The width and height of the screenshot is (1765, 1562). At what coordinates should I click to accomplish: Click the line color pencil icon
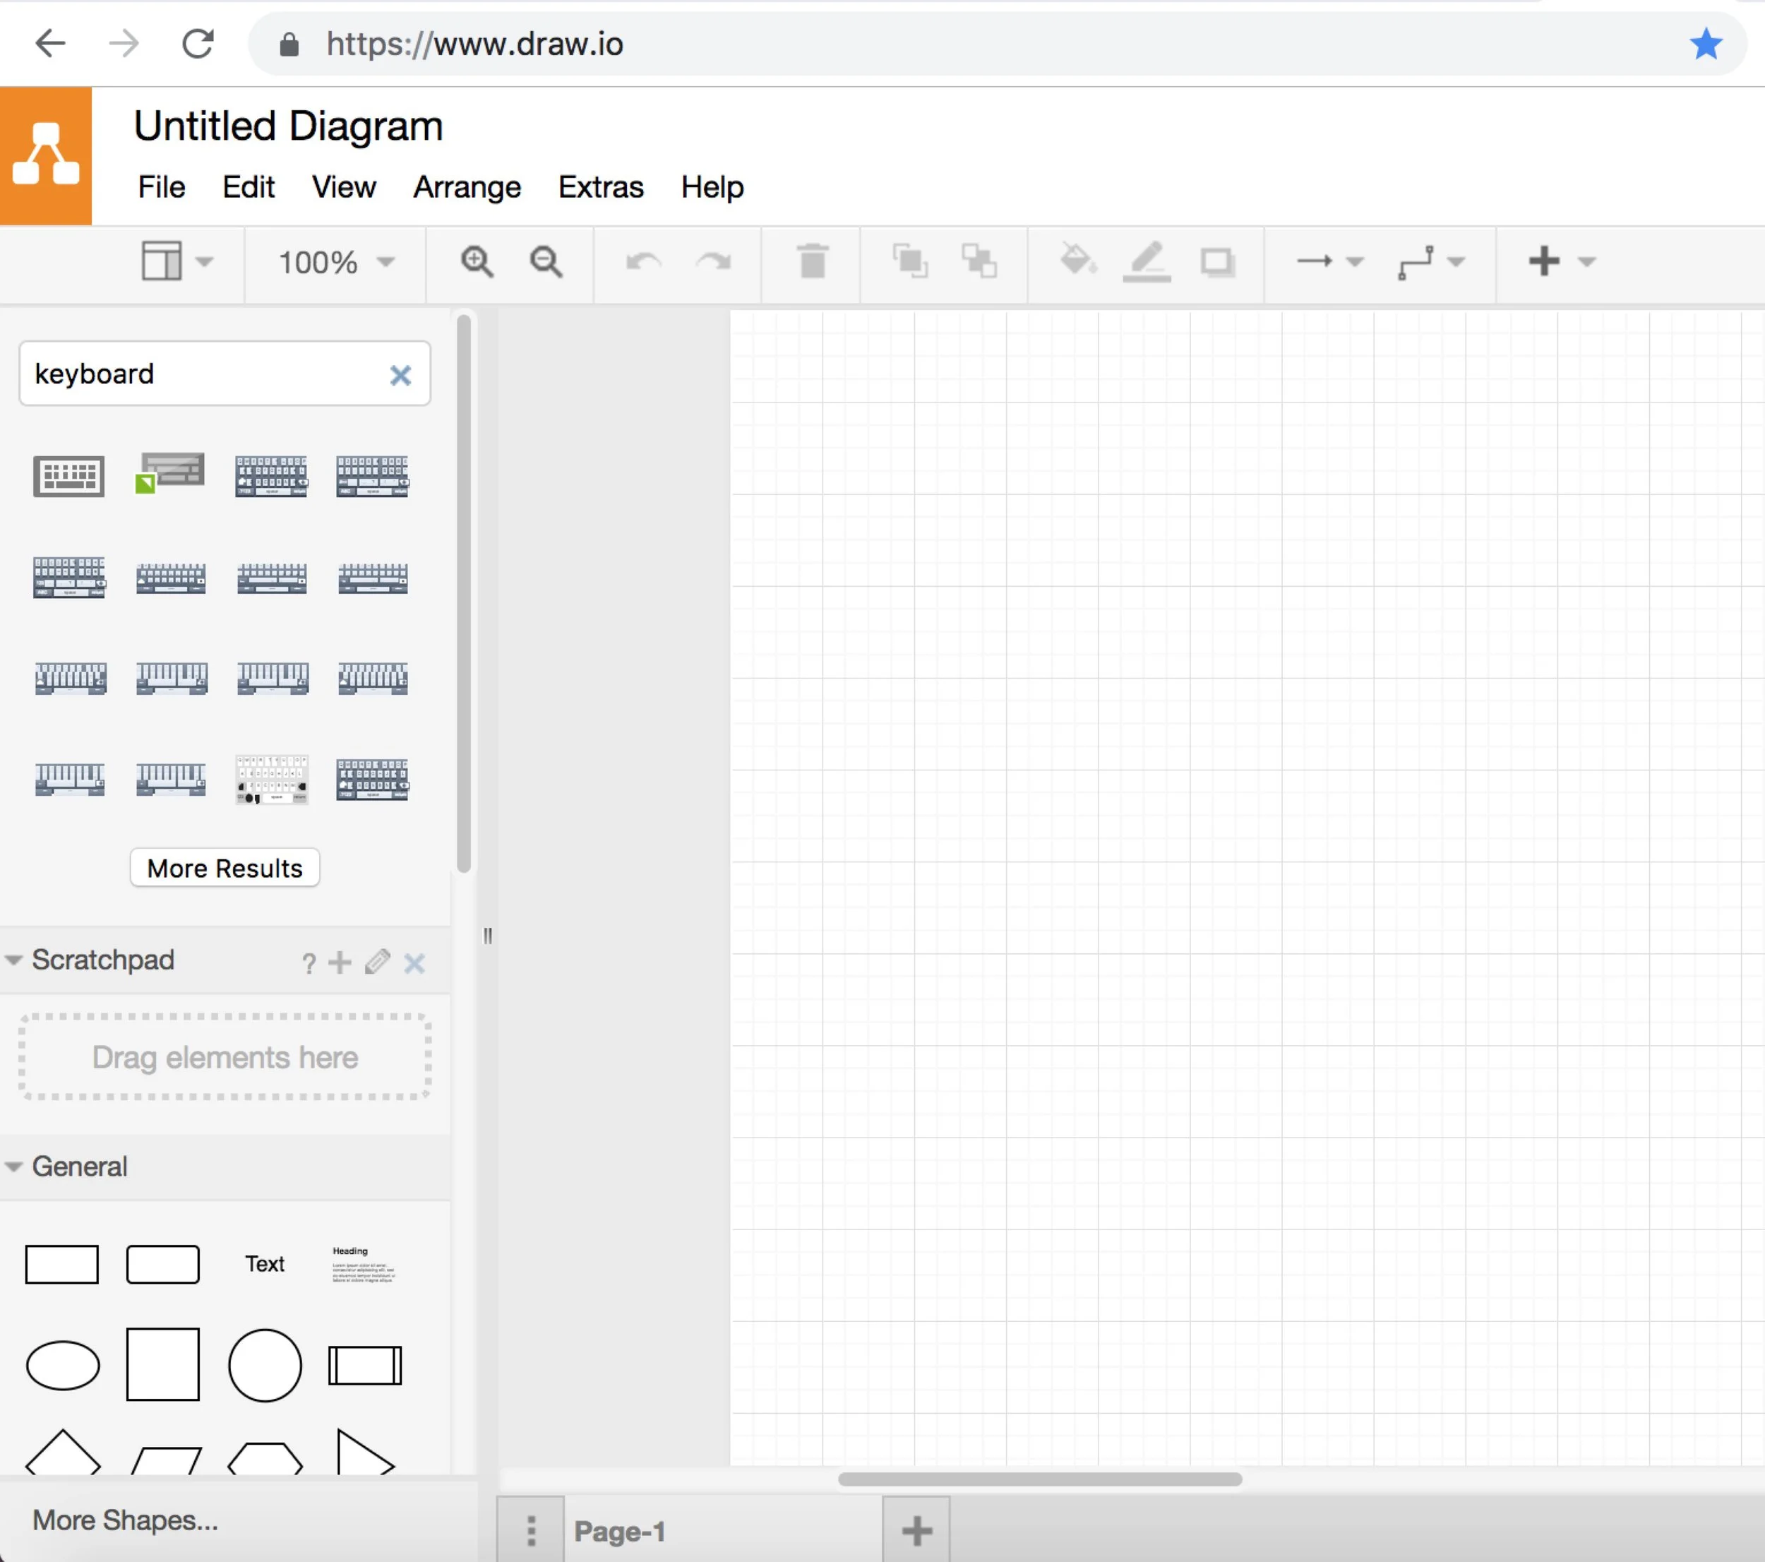pos(1147,262)
